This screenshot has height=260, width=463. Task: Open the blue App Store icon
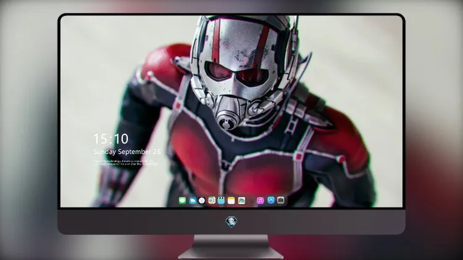tap(271, 200)
